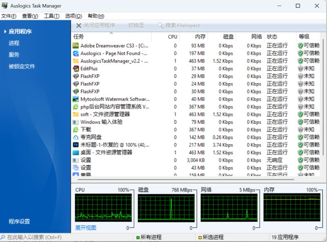Image resolution: width=327 pixels, height=242 pixels.
Task: Click the Windows 输入体验 icon
Action: pos(76,122)
